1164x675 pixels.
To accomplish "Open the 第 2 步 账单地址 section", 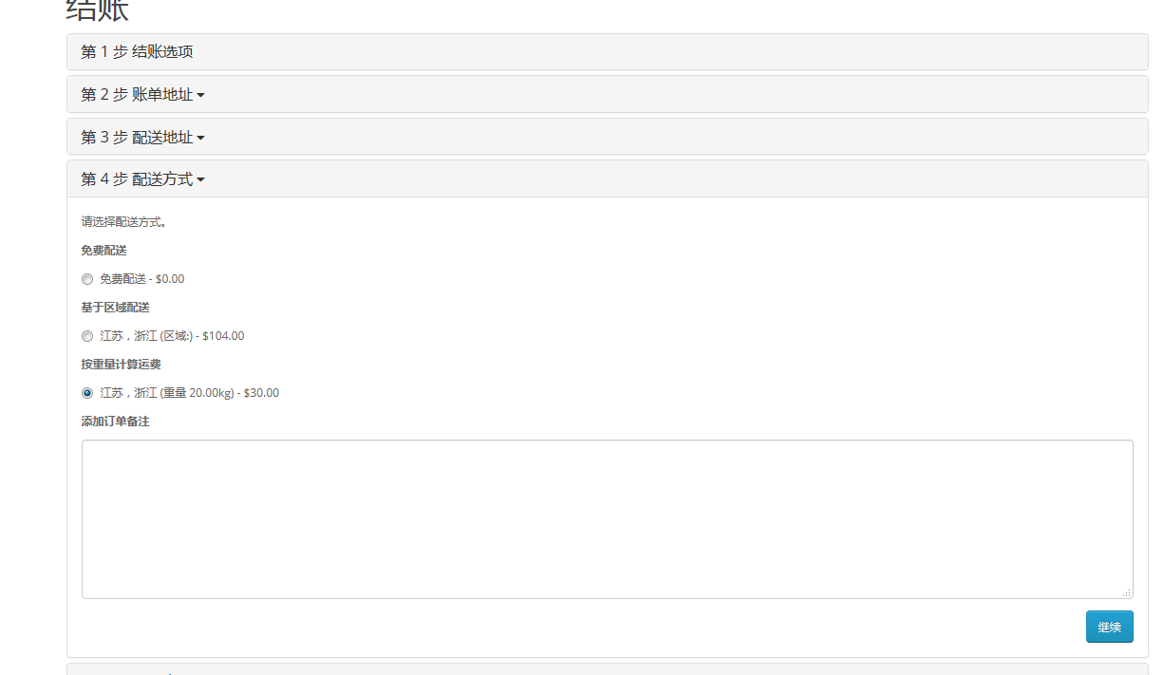I will 142,95.
